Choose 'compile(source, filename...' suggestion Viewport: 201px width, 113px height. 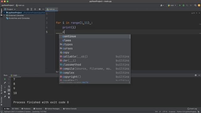(x=95, y=69)
